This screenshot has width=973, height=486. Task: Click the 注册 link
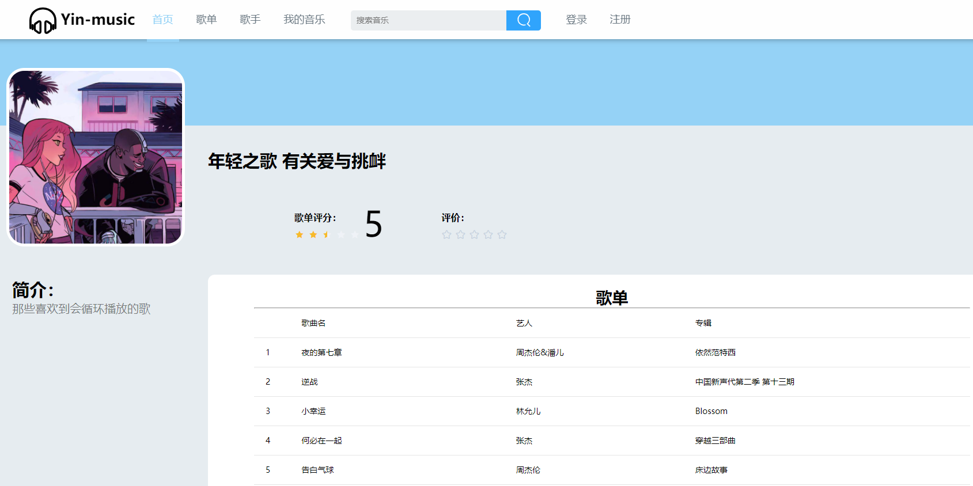point(620,20)
